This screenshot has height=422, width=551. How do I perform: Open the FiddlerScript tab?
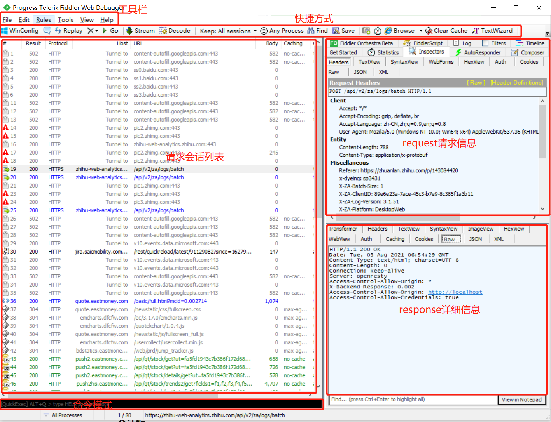coord(423,43)
